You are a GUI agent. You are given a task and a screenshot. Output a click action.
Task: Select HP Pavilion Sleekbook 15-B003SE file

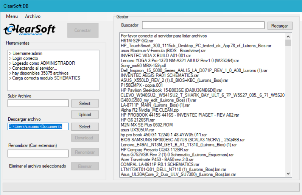click(x=171, y=90)
